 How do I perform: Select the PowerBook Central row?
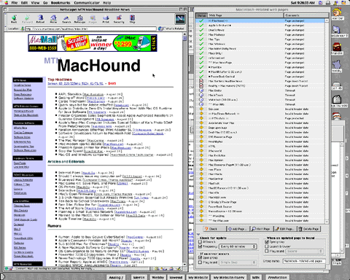260,77
